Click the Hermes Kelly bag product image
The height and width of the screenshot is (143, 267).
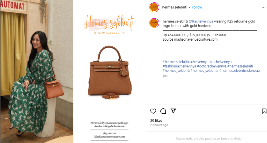coord(110,73)
